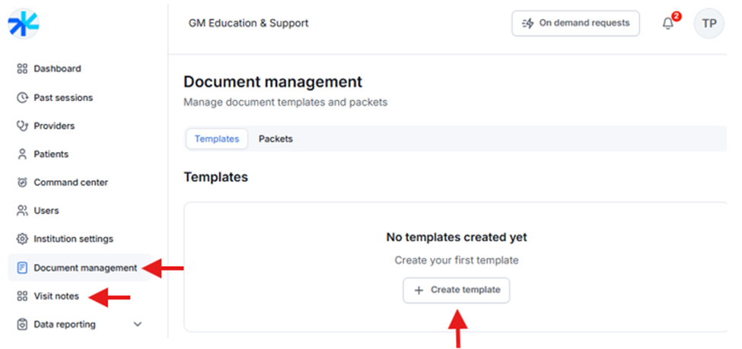Viewport: 742px width, 349px height.
Task: Click the Providers stethoscope icon
Action: click(x=22, y=126)
